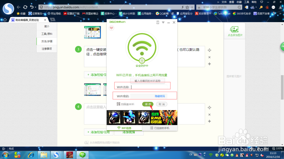Open the 网址导航 bookmark
Image resolution: width=284 pixels, height=159 pixels.
point(54,14)
